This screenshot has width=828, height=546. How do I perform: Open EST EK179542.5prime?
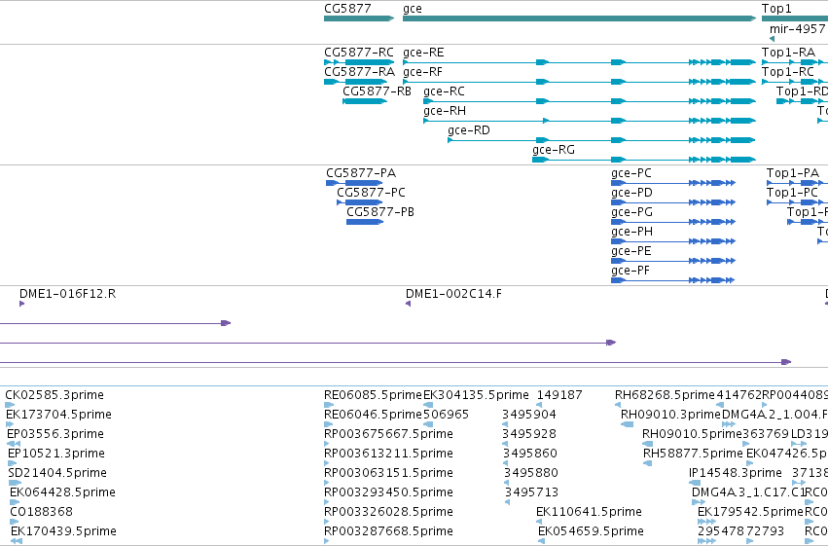(x=750, y=512)
